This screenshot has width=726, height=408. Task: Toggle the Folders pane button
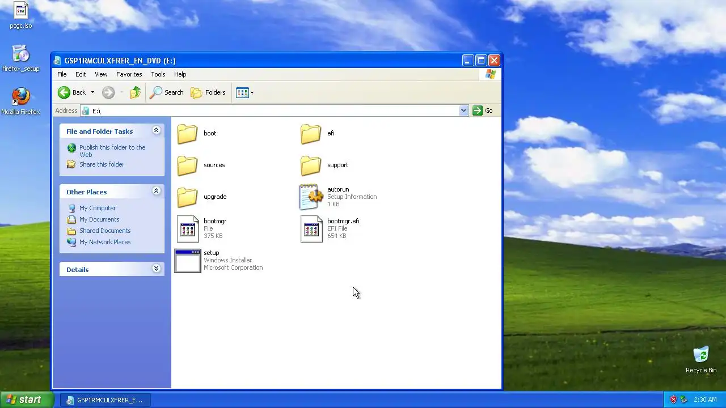click(x=208, y=92)
